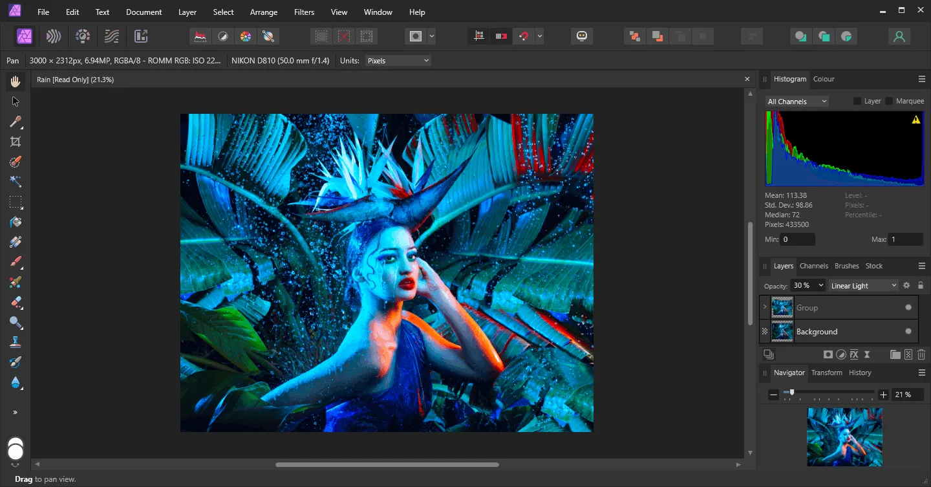931x487 pixels.
Task: Click the account profile icon
Action: [x=899, y=36]
